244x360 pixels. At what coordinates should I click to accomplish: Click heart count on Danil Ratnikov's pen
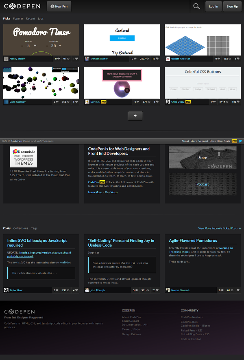[x=75, y=102]
